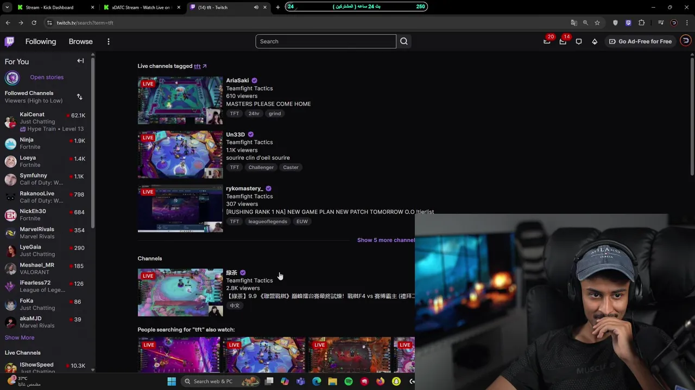The width and height of the screenshot is (695, 390).
Task: Open a new browser tab
Action: click(x=278, y=8)
